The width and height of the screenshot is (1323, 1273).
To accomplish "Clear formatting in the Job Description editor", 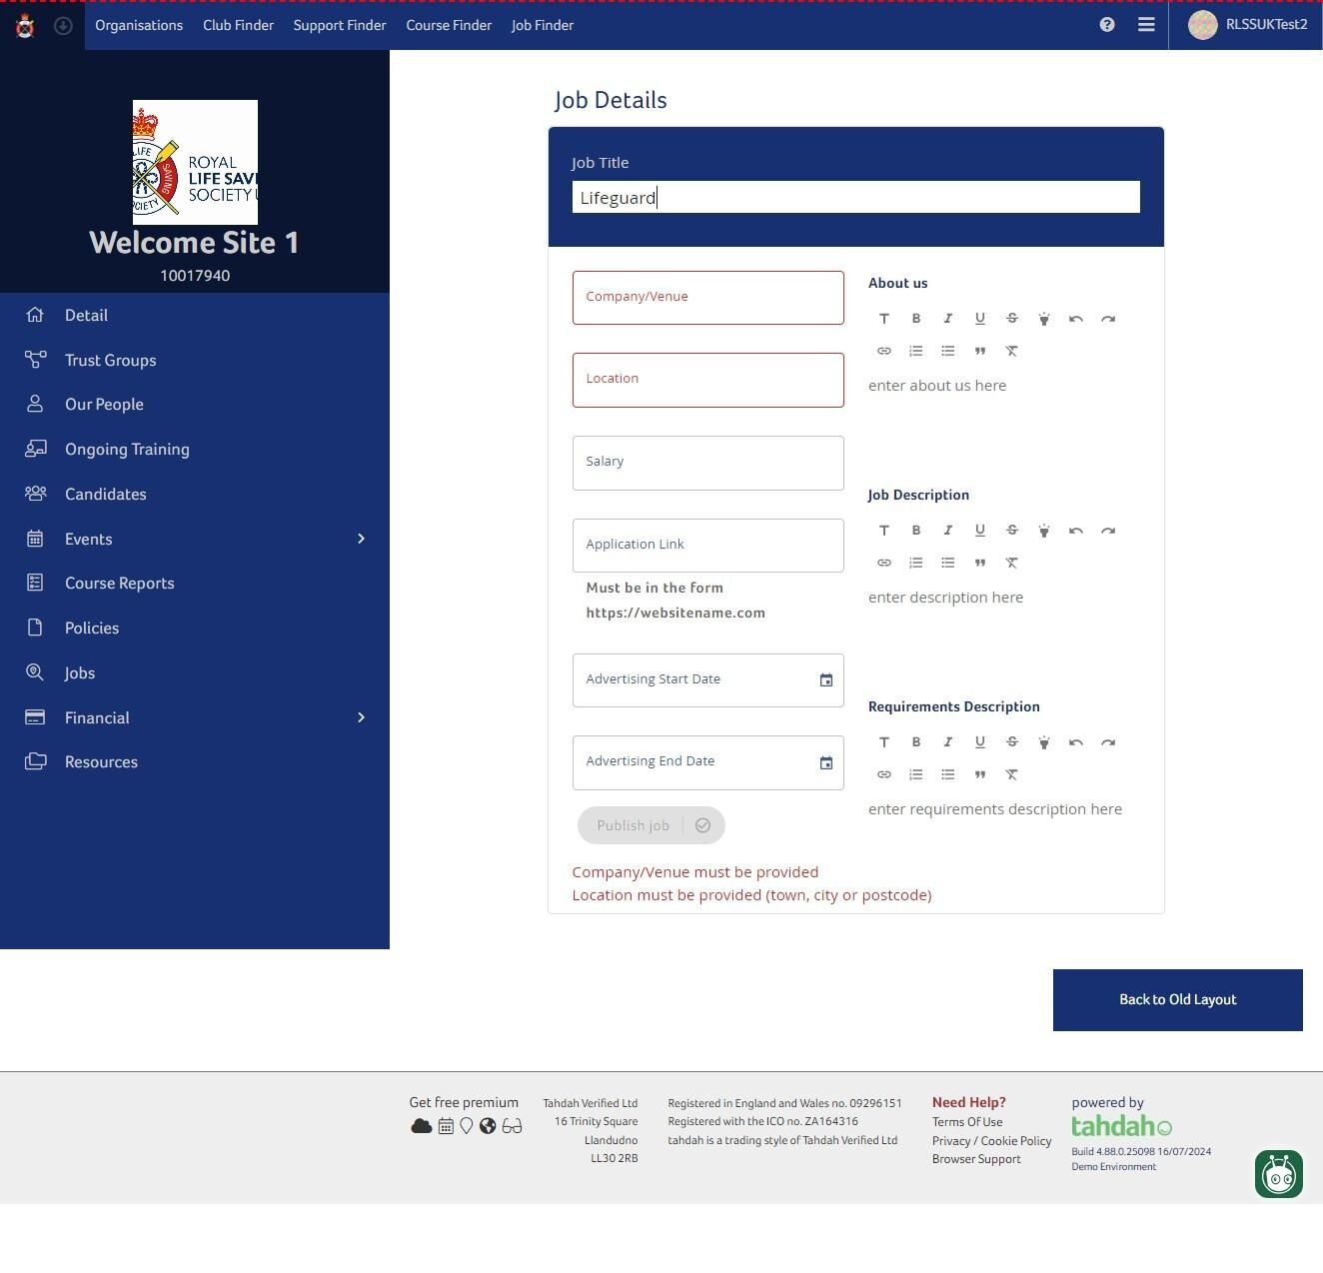I will click(x=1012, y=563).
